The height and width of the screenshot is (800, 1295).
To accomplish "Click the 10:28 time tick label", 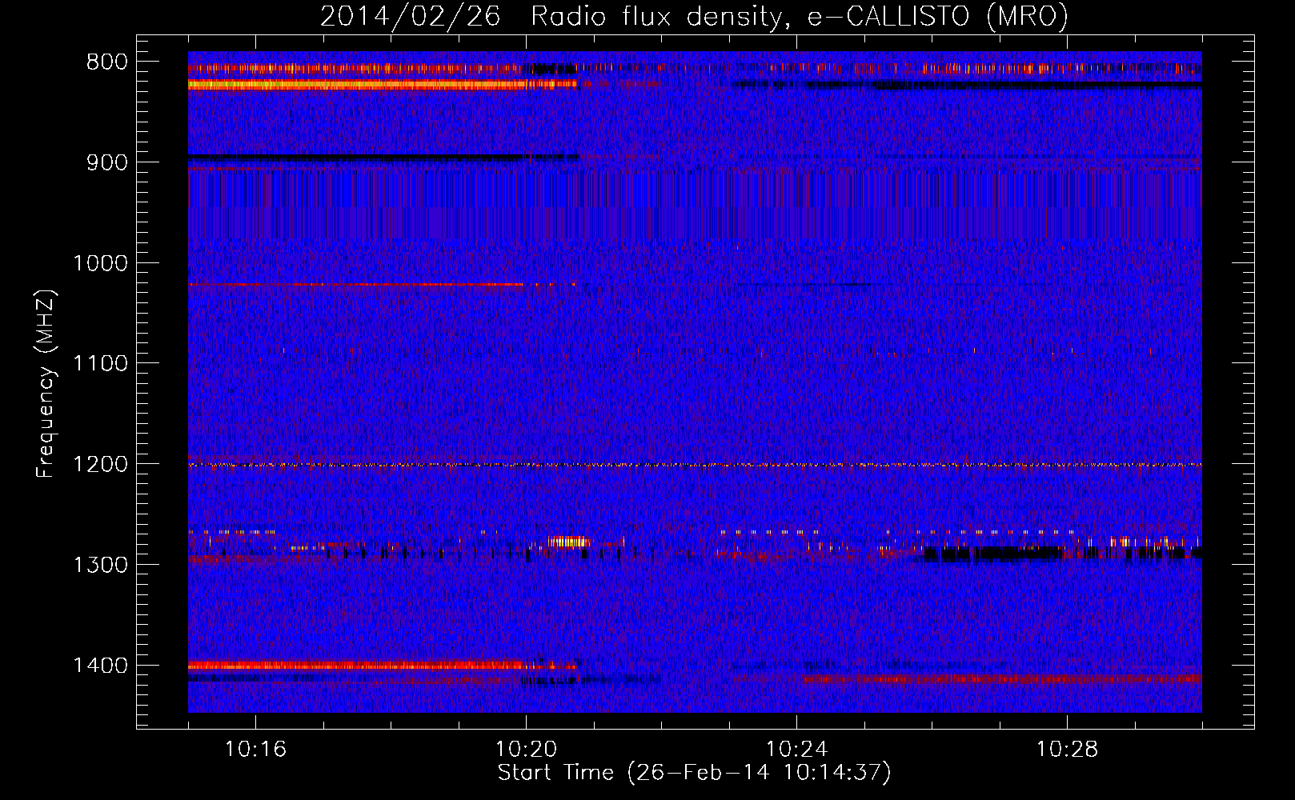I will 1067,750.
